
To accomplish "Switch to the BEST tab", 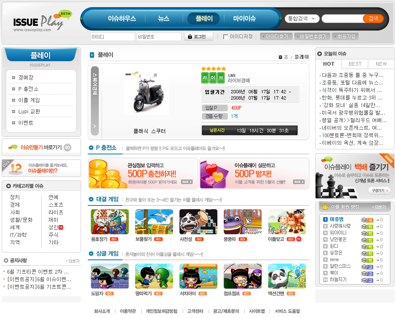I will pos(355,64).
